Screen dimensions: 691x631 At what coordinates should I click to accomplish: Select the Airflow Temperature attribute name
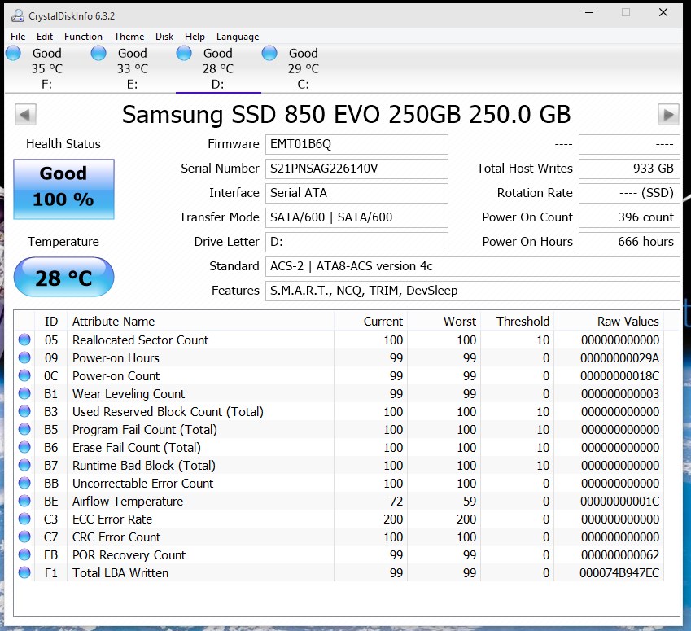click(x=128, y=502)
